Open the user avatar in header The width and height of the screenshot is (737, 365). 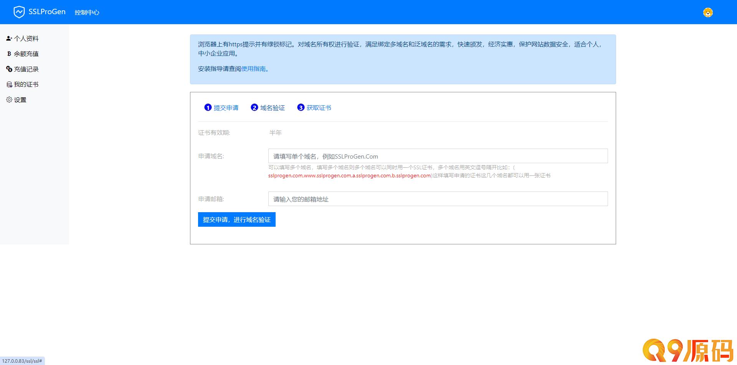(x=708, y=13)
